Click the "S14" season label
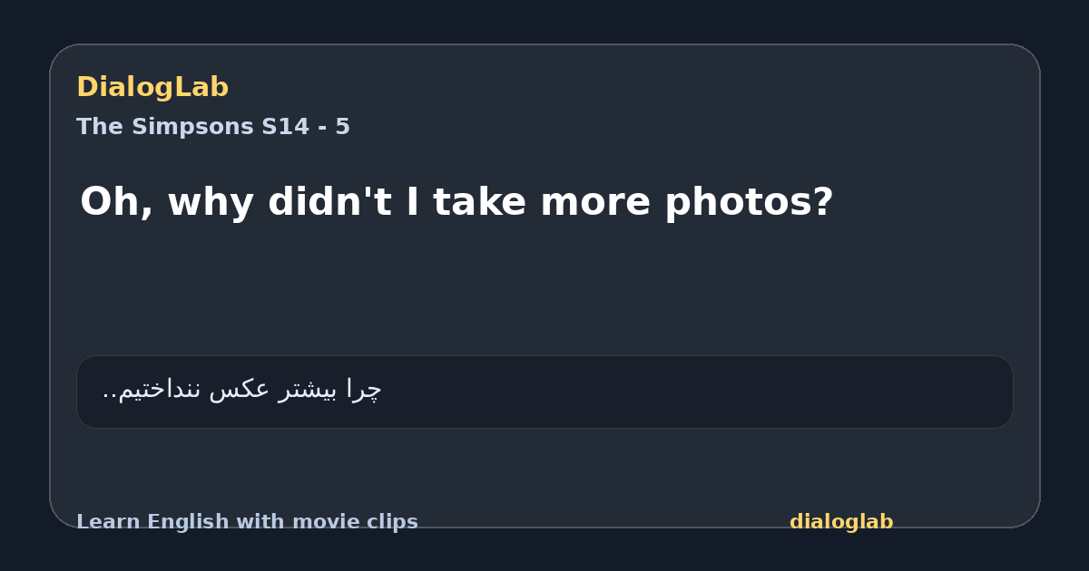The height and width of the screenshot is (571, 1089). tap(285, 127)
